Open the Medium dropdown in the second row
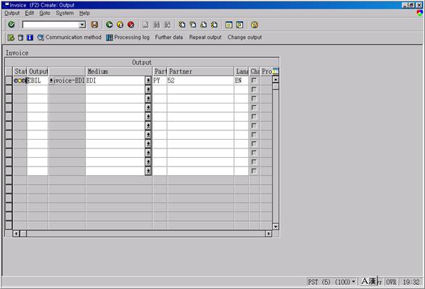425x289 pixels. 148,90
